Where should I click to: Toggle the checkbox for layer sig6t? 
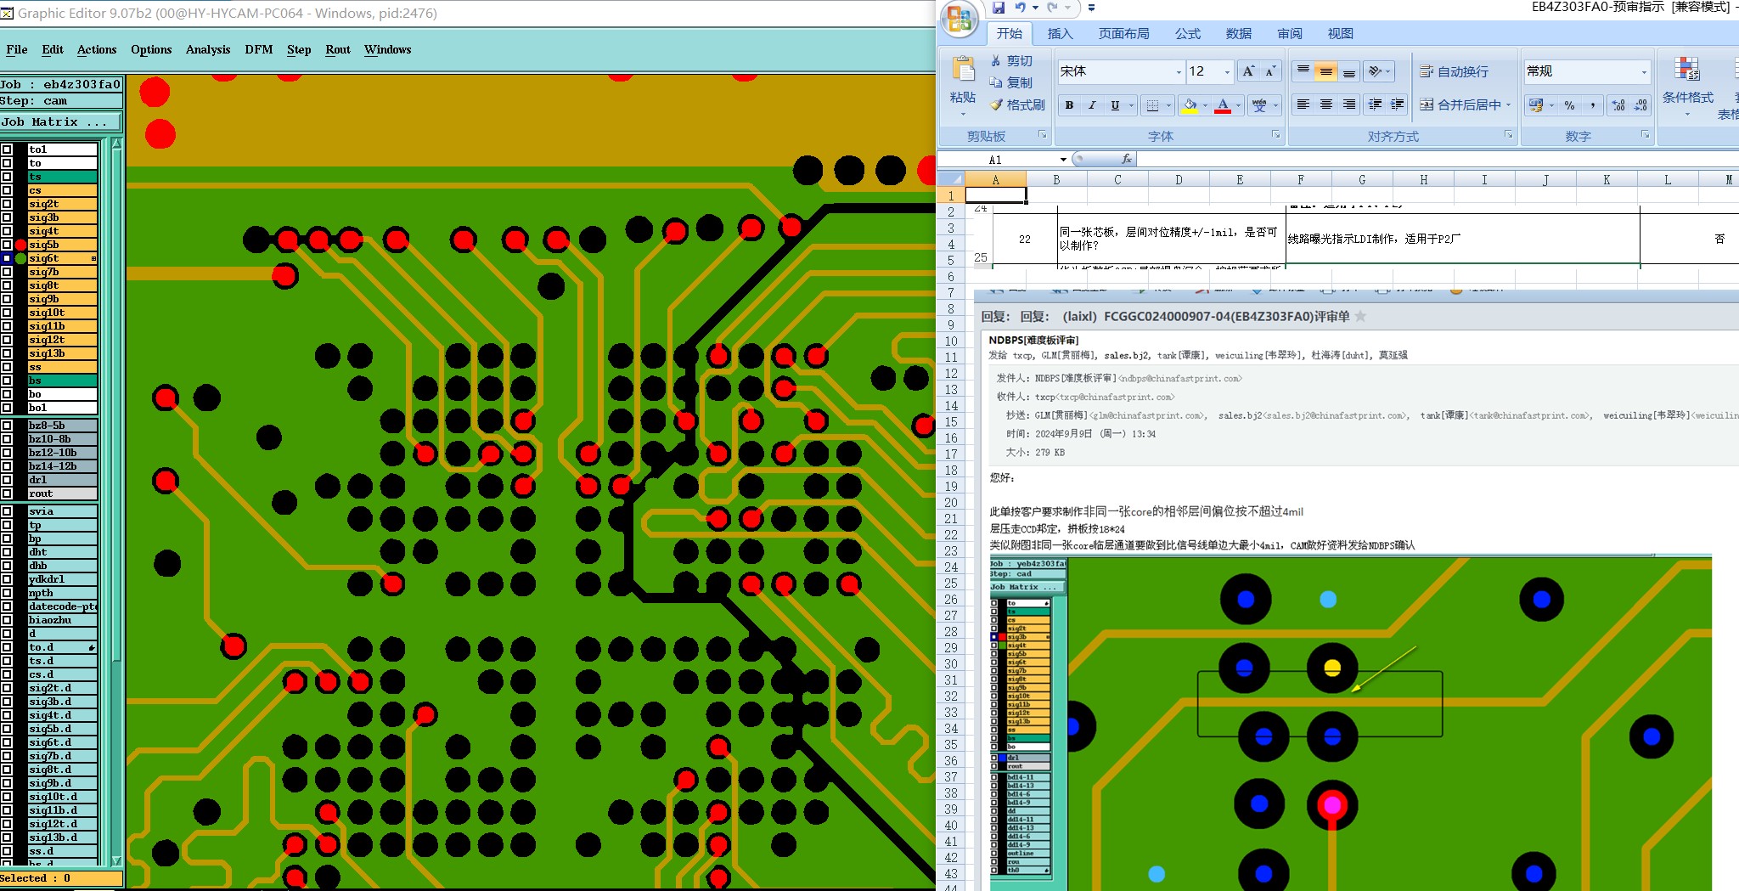(7, 258)
